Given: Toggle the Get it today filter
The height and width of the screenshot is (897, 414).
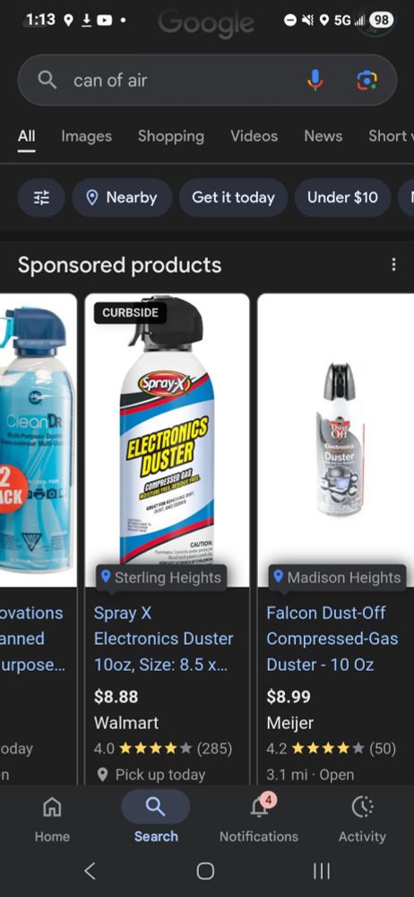Looking at the screenshot, I should (233, 197).
